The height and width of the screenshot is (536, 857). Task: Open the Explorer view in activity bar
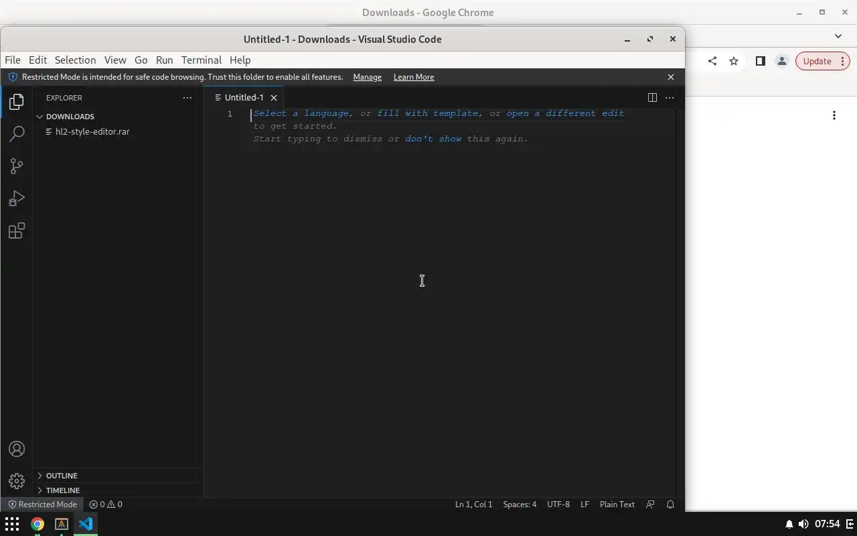coord(17,102)
